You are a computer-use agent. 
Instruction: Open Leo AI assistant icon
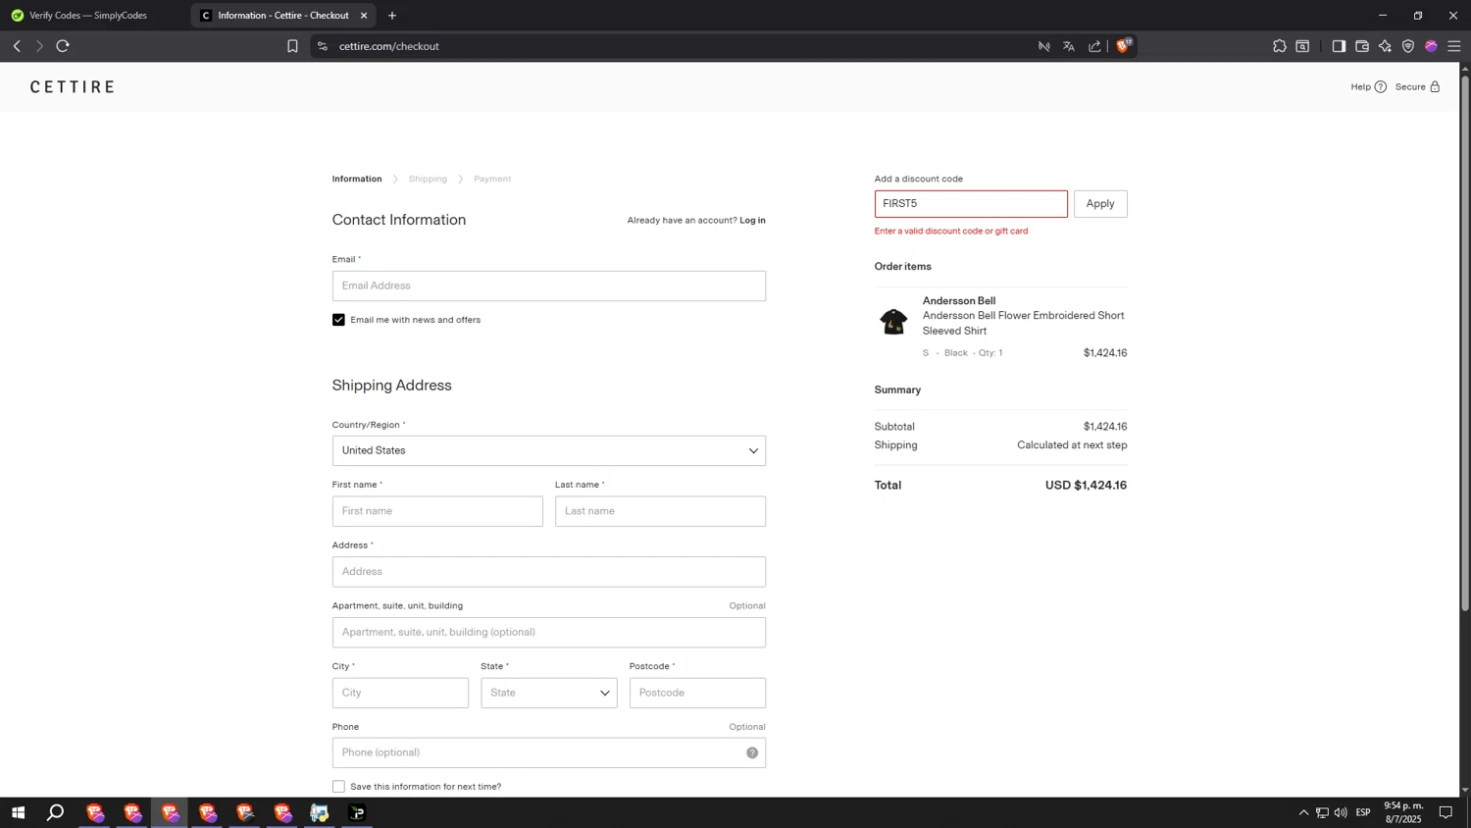[x=1385, y=46]
